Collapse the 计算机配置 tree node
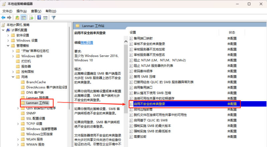This screenshot has height=147, width=267. 3,30
